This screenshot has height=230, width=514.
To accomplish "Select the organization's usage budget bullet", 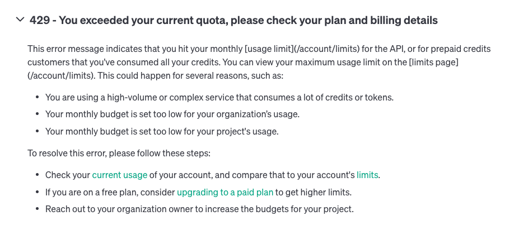I will point(172,114).
